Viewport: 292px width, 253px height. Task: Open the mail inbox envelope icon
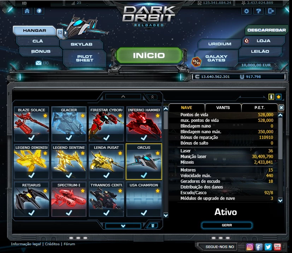pyautogui.click(x=39, y=63)
